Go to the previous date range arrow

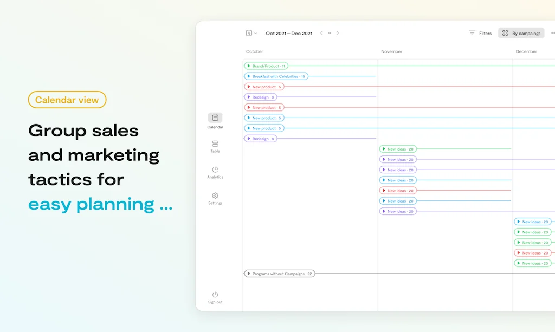coord(321,33)
